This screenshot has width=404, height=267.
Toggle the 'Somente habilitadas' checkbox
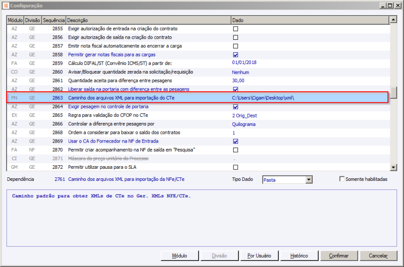click(x=342, y=179)
